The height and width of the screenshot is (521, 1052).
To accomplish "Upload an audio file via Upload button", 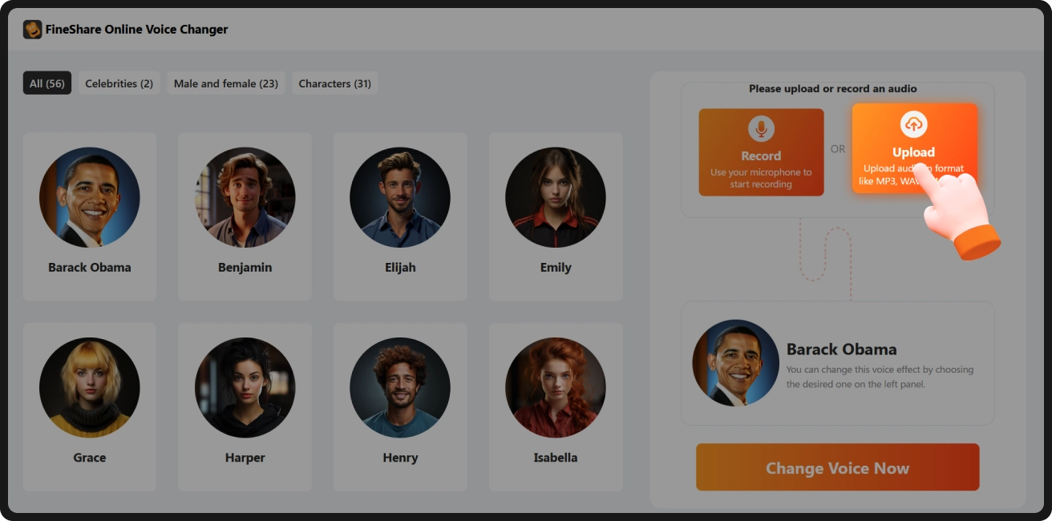I will (914, 148).
